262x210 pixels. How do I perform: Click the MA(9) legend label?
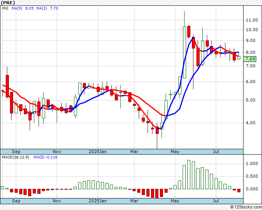17,8
